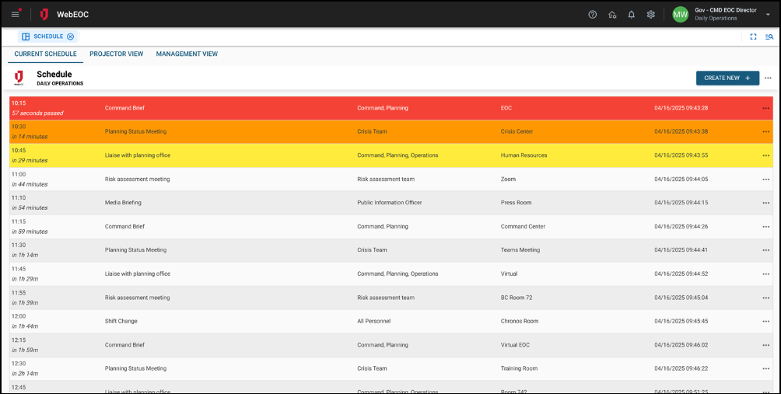Close the Schedule board tab
Image resolution: width=781 pixels, height=394 pixels.
click(x=70, y=37)
